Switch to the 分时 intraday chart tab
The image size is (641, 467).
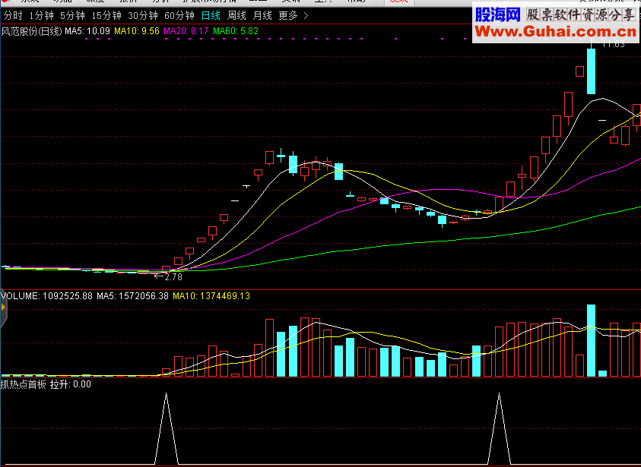[13, 16]
